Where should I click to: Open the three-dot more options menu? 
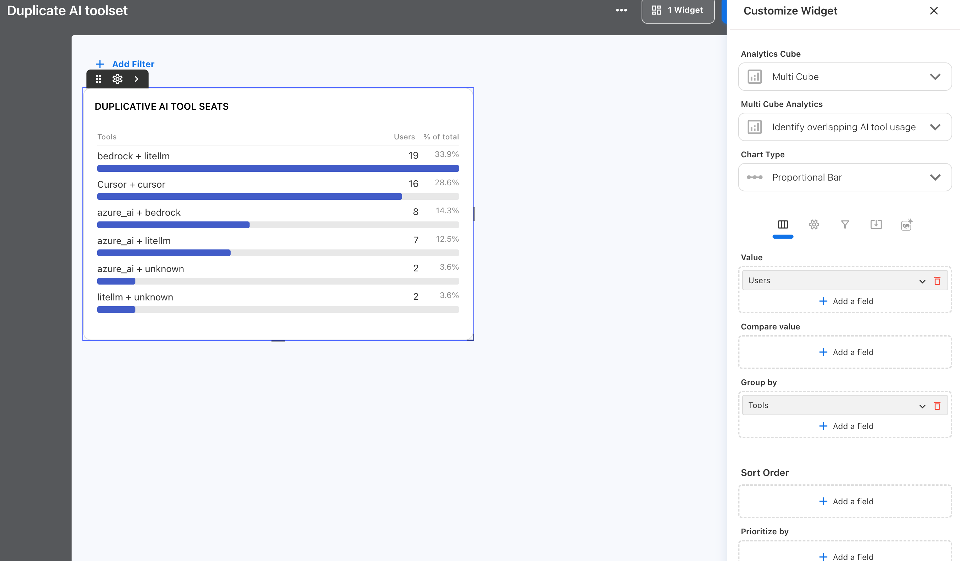coord(621,10)
